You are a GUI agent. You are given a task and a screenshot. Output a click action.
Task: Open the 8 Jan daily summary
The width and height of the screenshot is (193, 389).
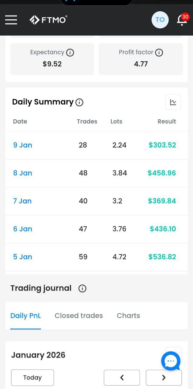coord(23,173)
